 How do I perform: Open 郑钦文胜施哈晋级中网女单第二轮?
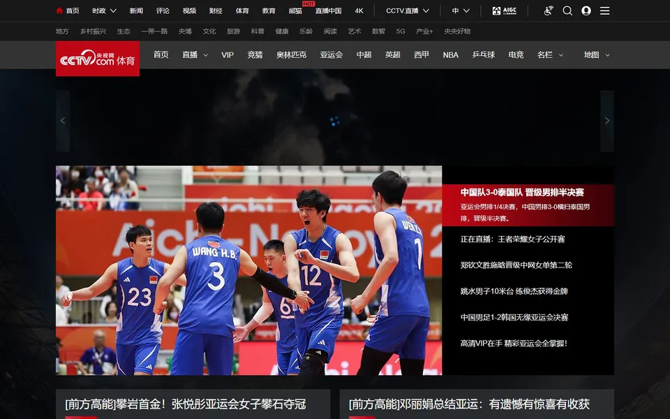click(x=516, y=265)
